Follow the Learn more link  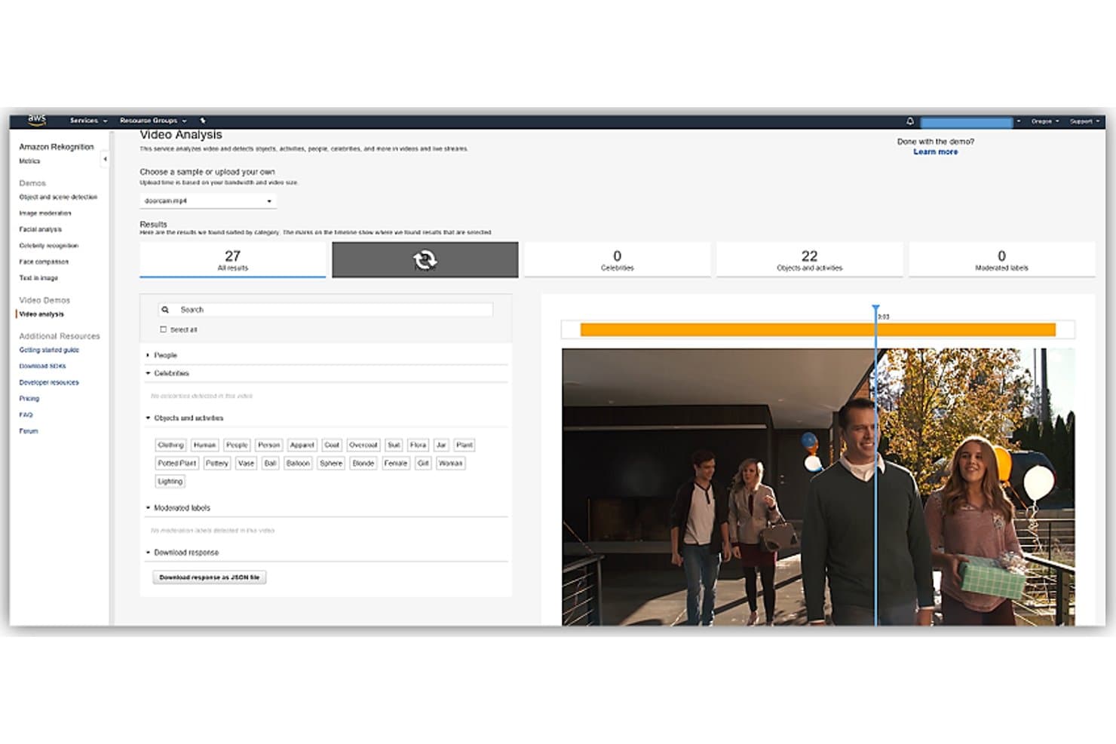(x=935, y=152)
